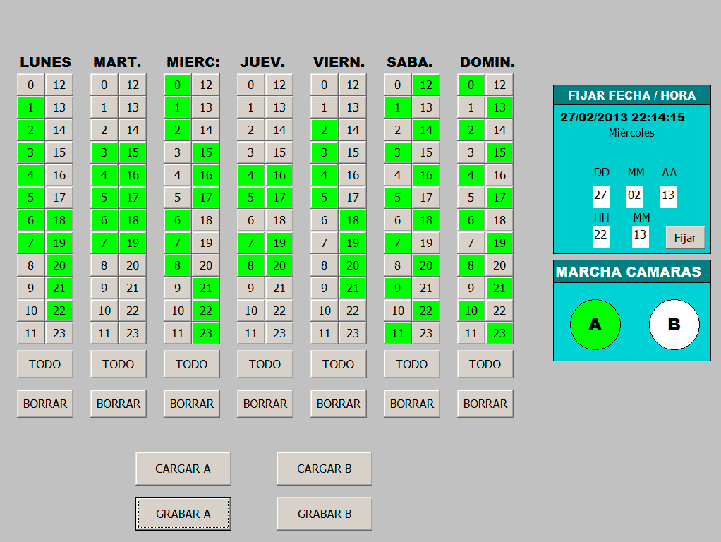
Task: Toggle hour 10 in DOMIN. column
Action: (471, 311)
